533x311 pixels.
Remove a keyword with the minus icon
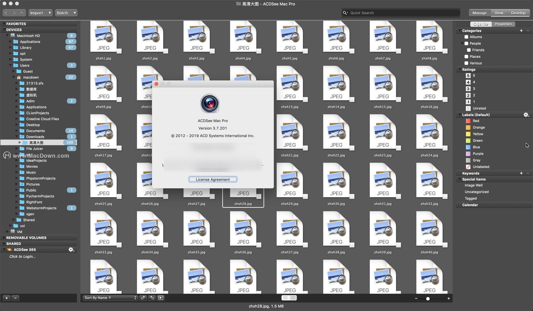pyautogui.click(x=528, y=173)
